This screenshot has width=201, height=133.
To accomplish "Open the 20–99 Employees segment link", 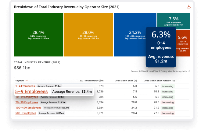I will tap(27, 102).
